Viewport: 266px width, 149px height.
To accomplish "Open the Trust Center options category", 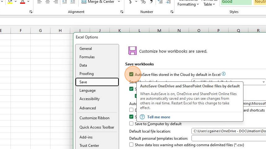I will (x=89, y=146).
